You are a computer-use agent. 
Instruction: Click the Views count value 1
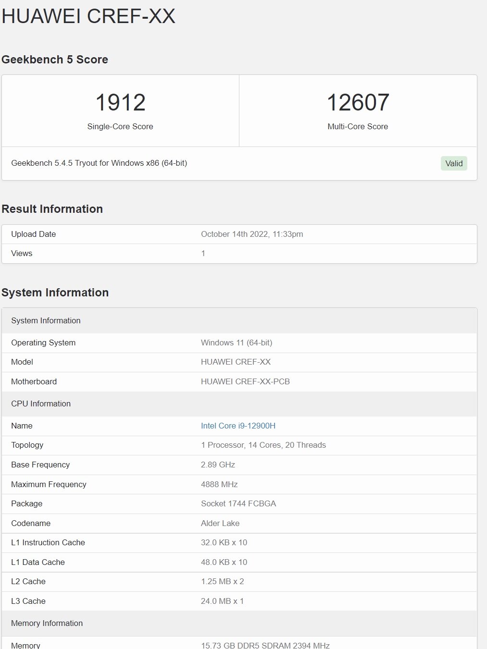[203, 253]
